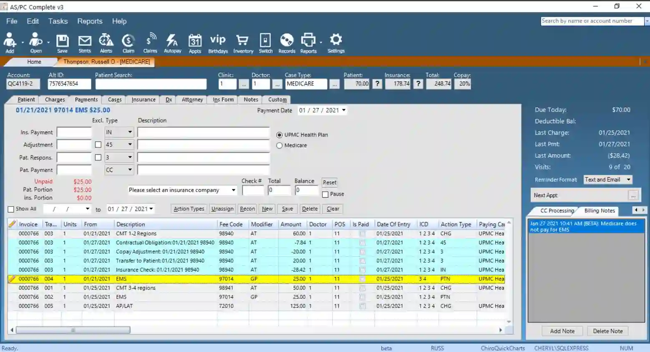The height and width of the screenshot is (352, 650).
Task: Open the Records CD icon
Action: 287,42
